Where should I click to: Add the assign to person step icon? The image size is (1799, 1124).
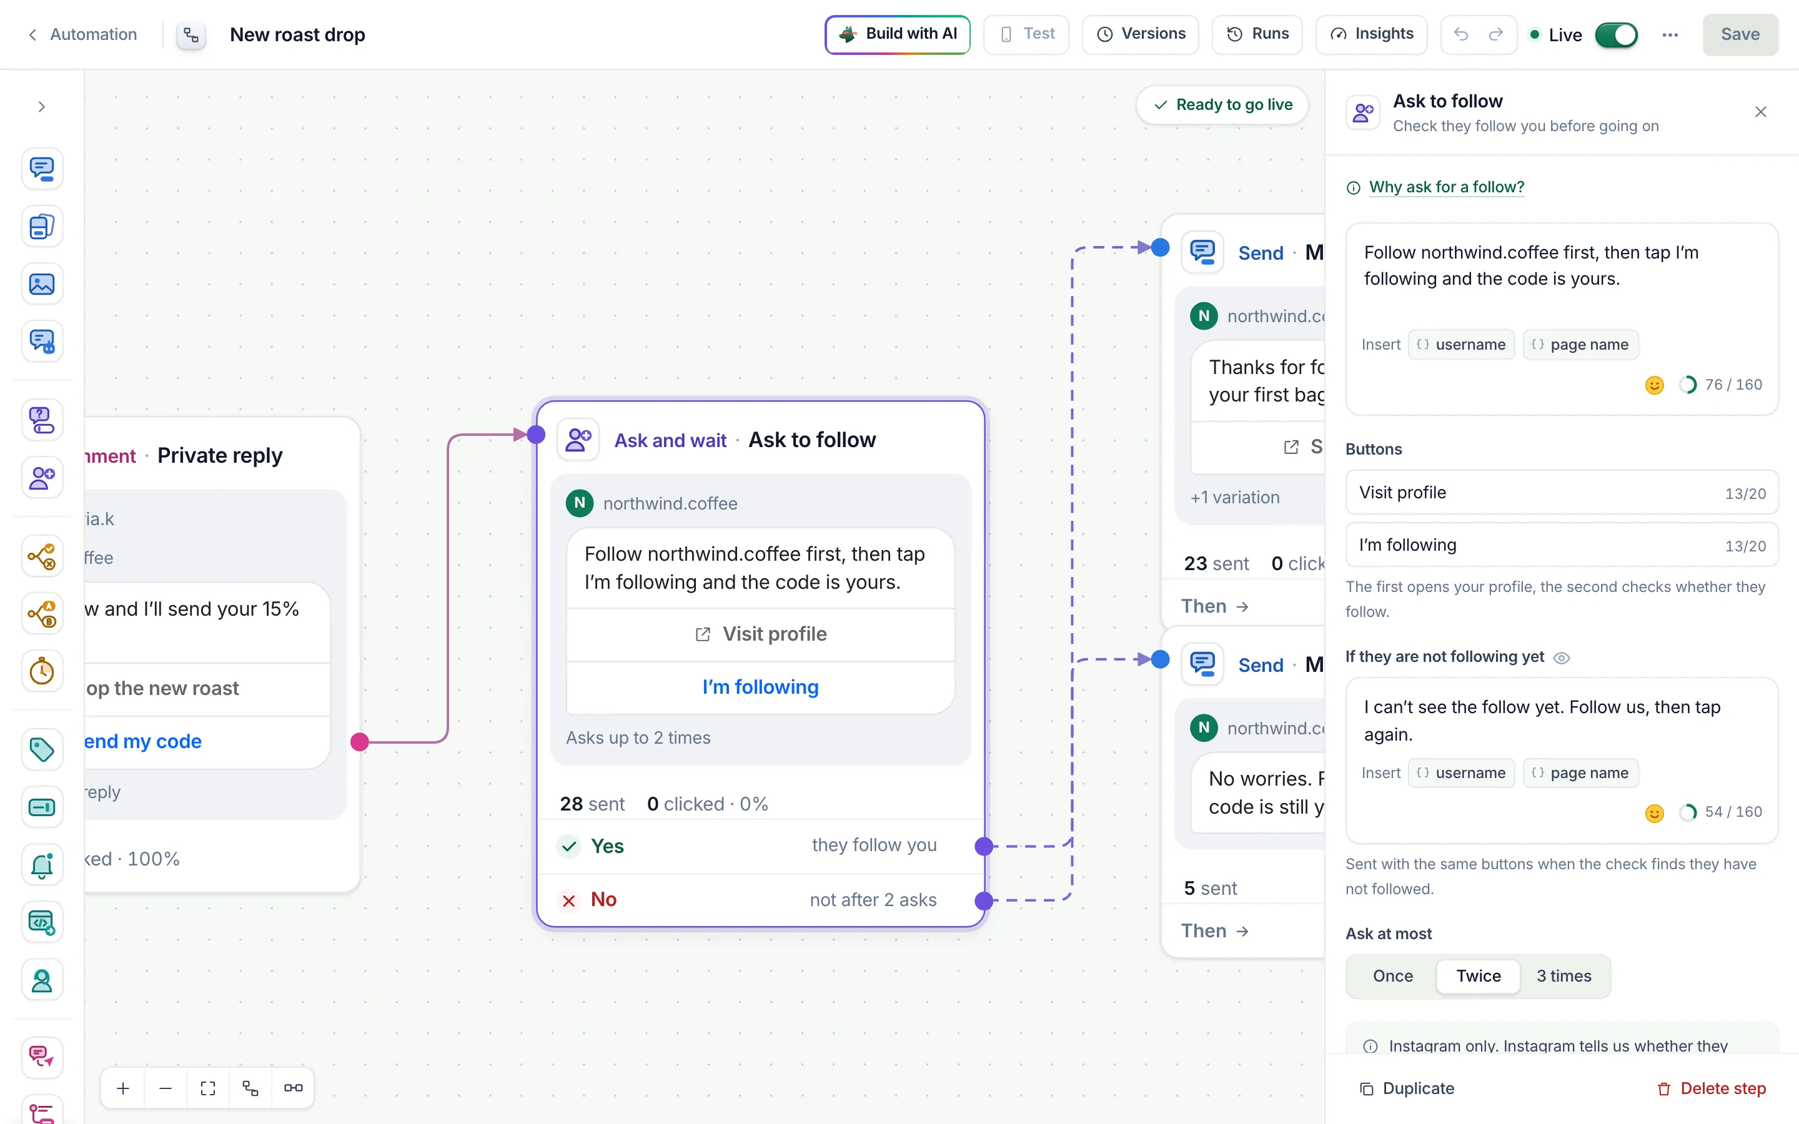coord(42,980)
